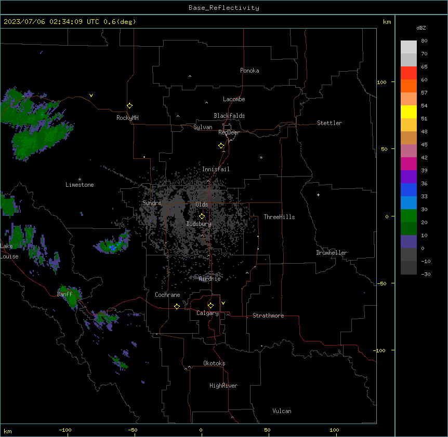The image size is (448, 437).
Task: Click the Lacombe city label
Action: coord(234,99)
